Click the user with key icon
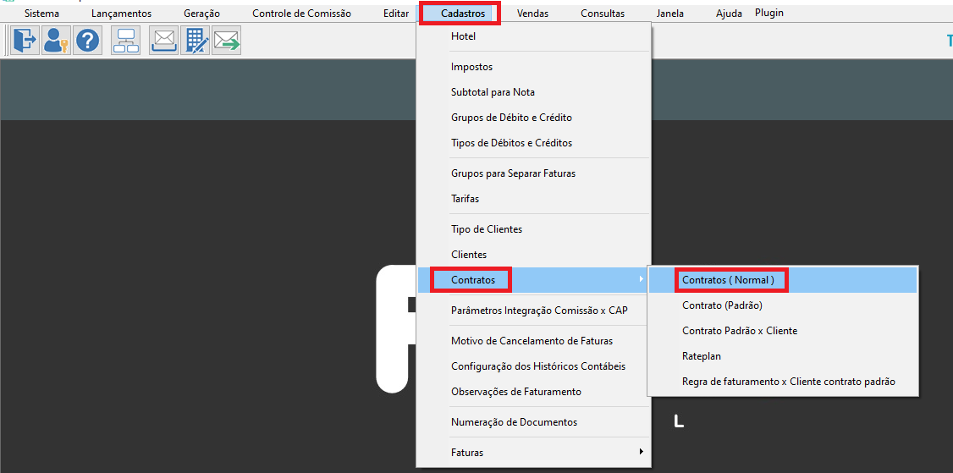The width and height of the screenshot is (953, 473). tap(56, 41)
